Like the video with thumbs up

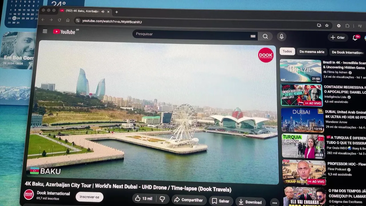tap(144, 198)
